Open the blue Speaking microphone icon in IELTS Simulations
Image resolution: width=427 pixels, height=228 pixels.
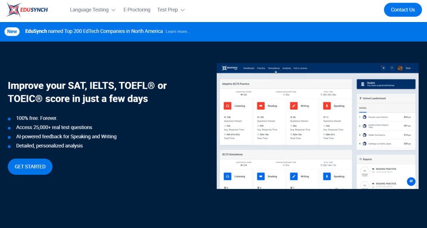coord(327,176)
